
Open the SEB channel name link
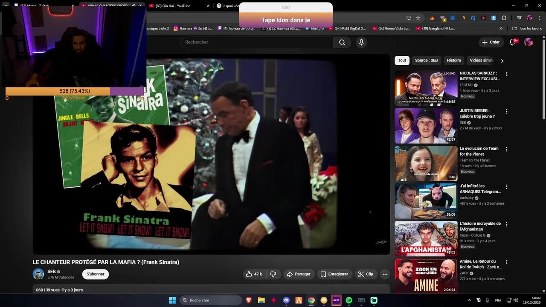[52, 272]
